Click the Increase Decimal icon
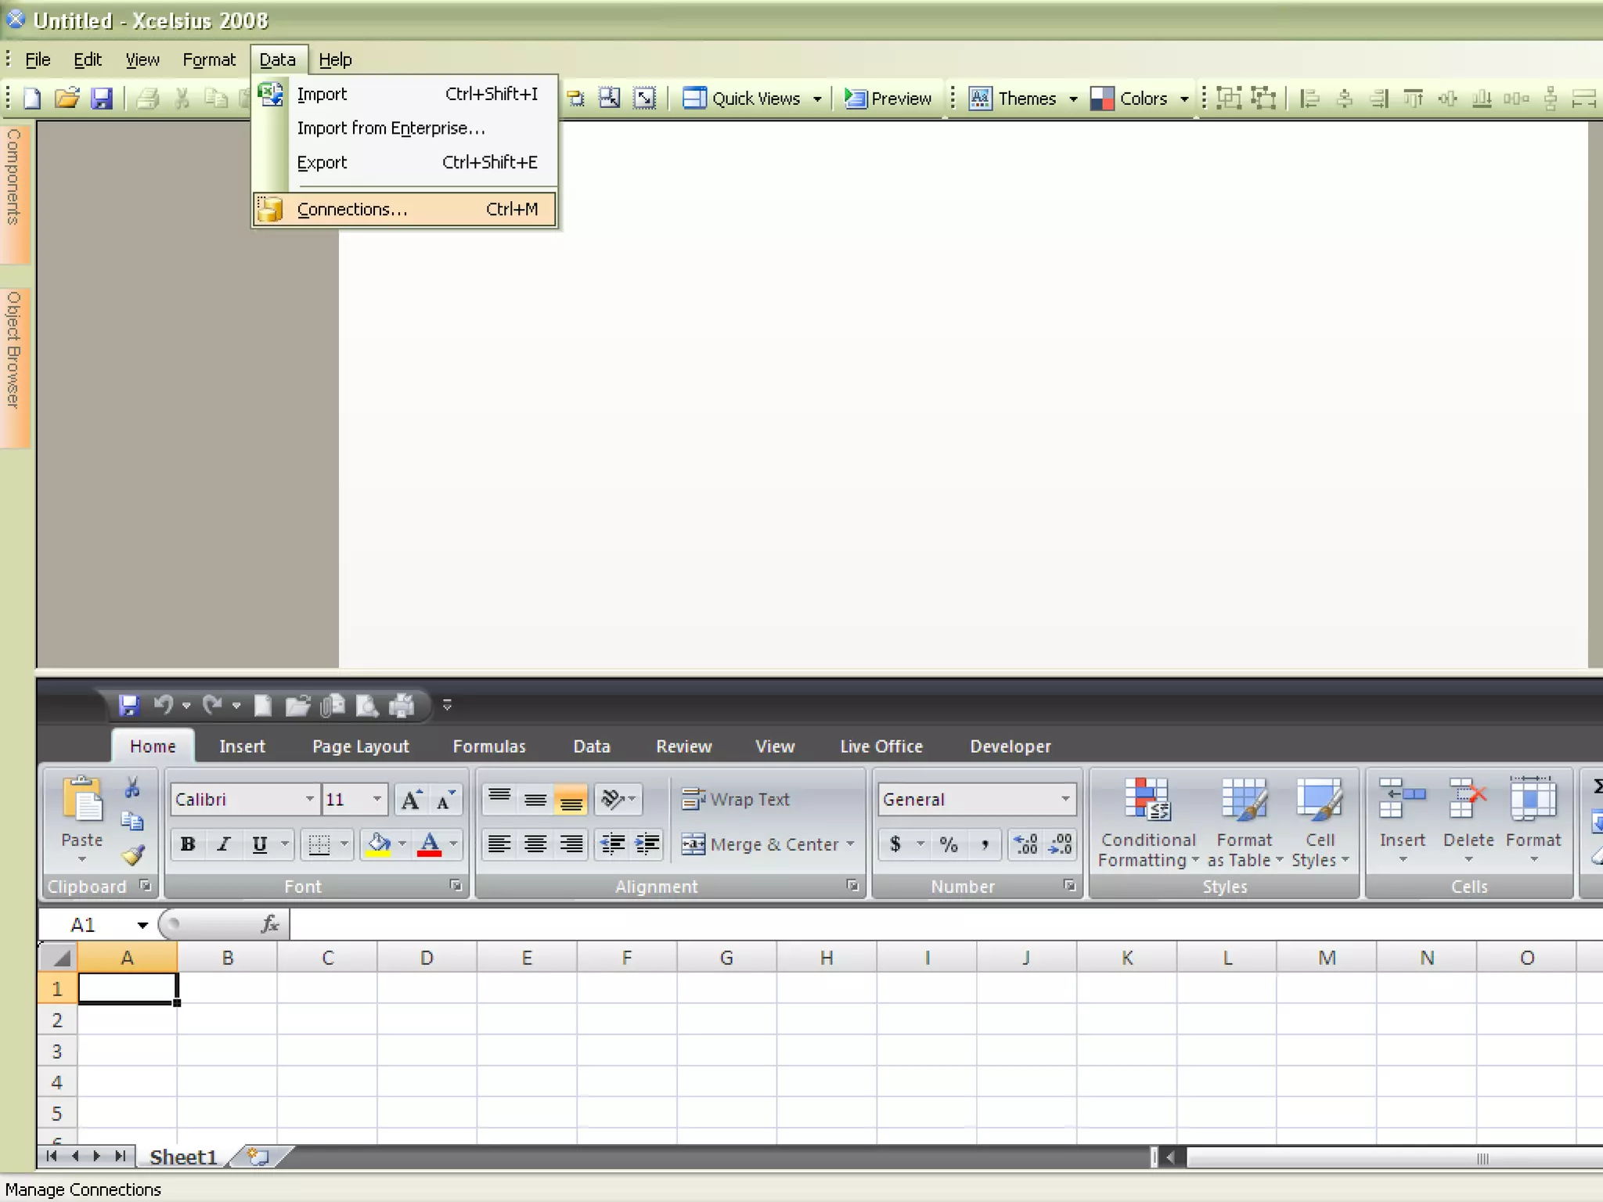 [1025, 844]
